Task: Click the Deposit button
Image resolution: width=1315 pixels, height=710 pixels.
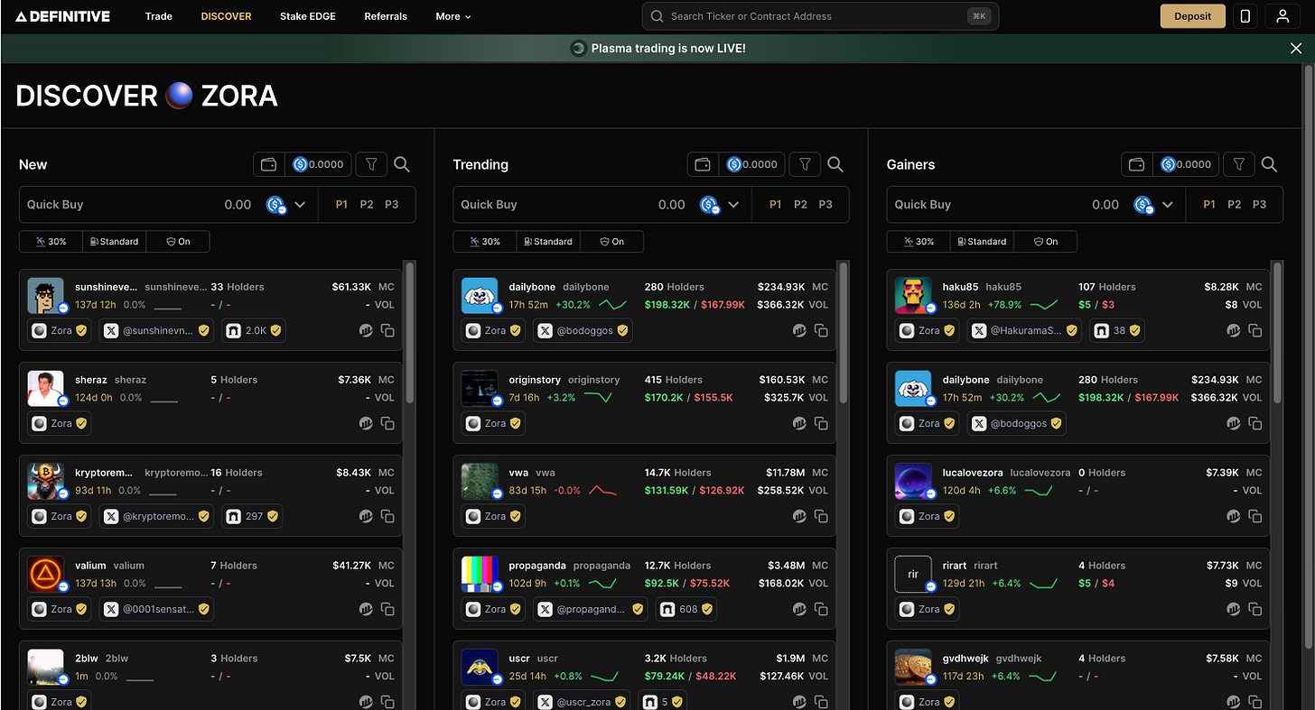Action: tap(1193, 16)
